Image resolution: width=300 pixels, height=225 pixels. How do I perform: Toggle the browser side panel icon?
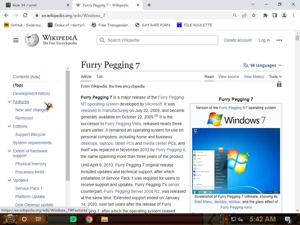point(275,15)
